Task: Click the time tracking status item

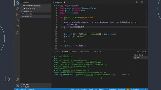Action: click(31, 89)
